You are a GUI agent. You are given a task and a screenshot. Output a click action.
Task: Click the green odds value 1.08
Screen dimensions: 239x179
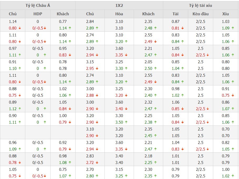click(x=63, y=162)
